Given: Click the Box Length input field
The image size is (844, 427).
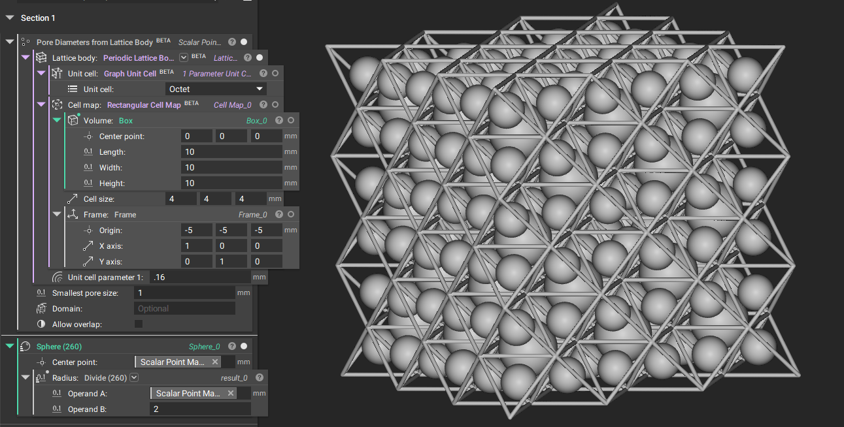Looking at the screenshot, I should (231, 151).
